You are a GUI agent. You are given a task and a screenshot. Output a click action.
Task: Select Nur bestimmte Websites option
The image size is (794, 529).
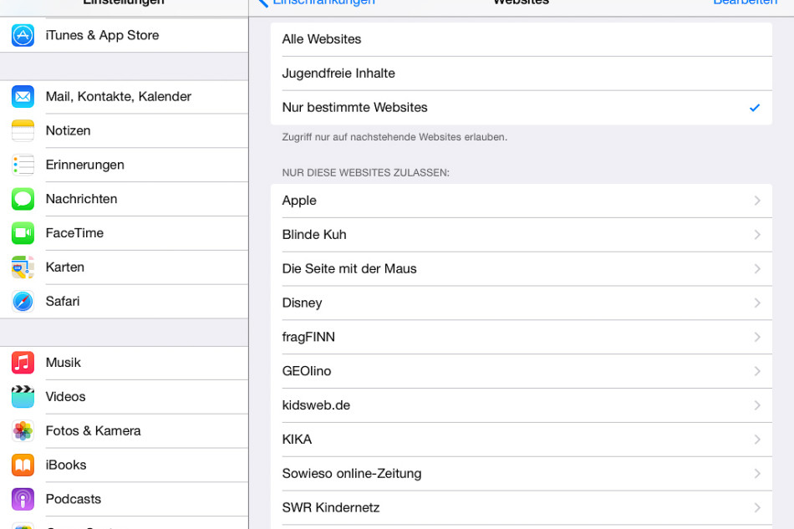click(x=521, y=108)
